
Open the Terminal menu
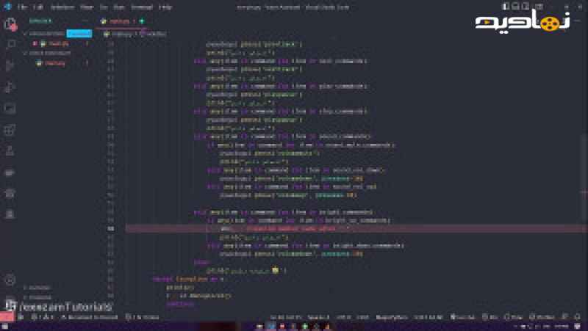click(141, 7)
